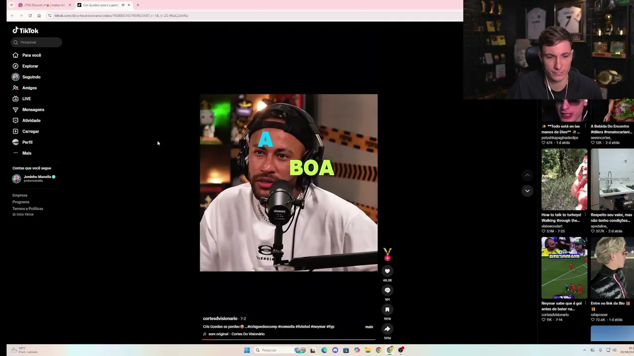Open LIVE icon in sidebar
The height and width of the screenshot is (356, 634).
click(15, 99)
